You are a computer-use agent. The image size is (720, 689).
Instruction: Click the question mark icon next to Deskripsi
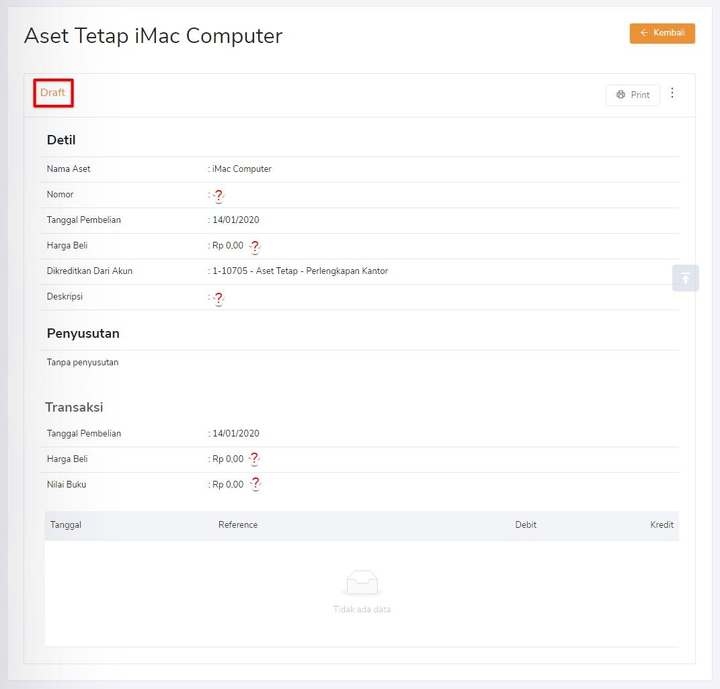click(218, 299)
